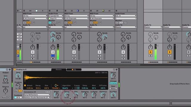Click track 3 Send A knob
The image size is (191, 107).
[x=53, y=34]
